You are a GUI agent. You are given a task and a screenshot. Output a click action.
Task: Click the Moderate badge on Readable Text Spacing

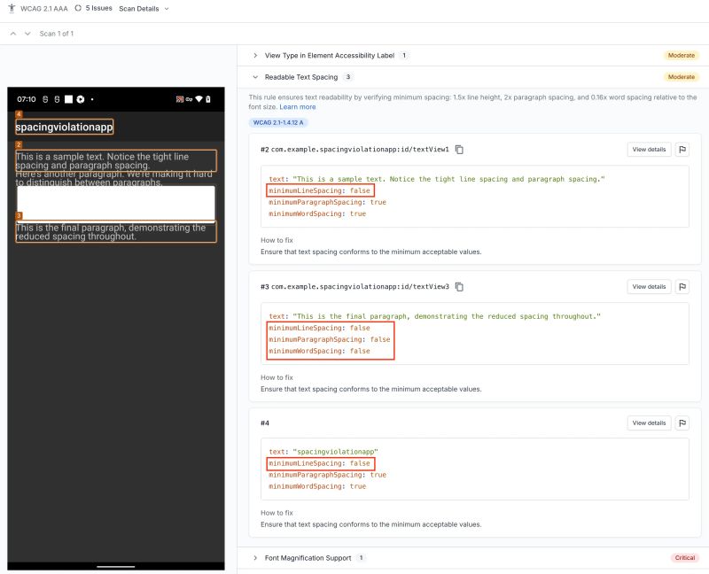click(x=682, y=77)
